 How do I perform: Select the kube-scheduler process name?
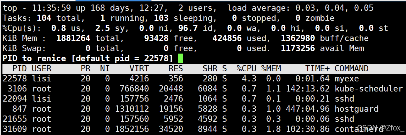(x=369, y=88)
